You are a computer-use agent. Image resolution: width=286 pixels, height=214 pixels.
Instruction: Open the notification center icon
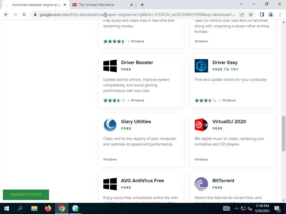point(277,209)
